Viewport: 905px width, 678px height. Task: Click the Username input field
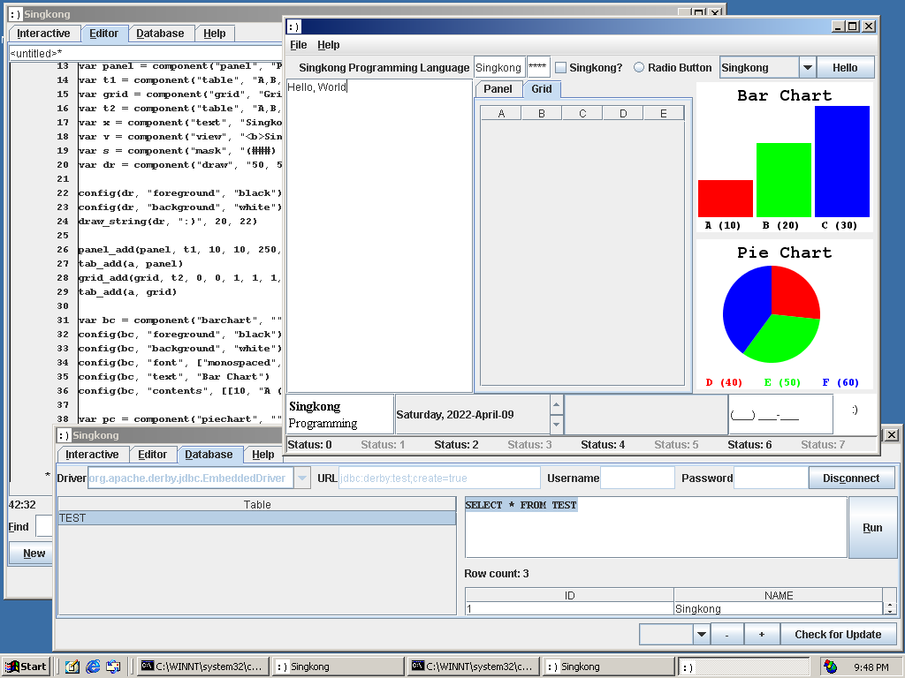(x=637, y=478)
